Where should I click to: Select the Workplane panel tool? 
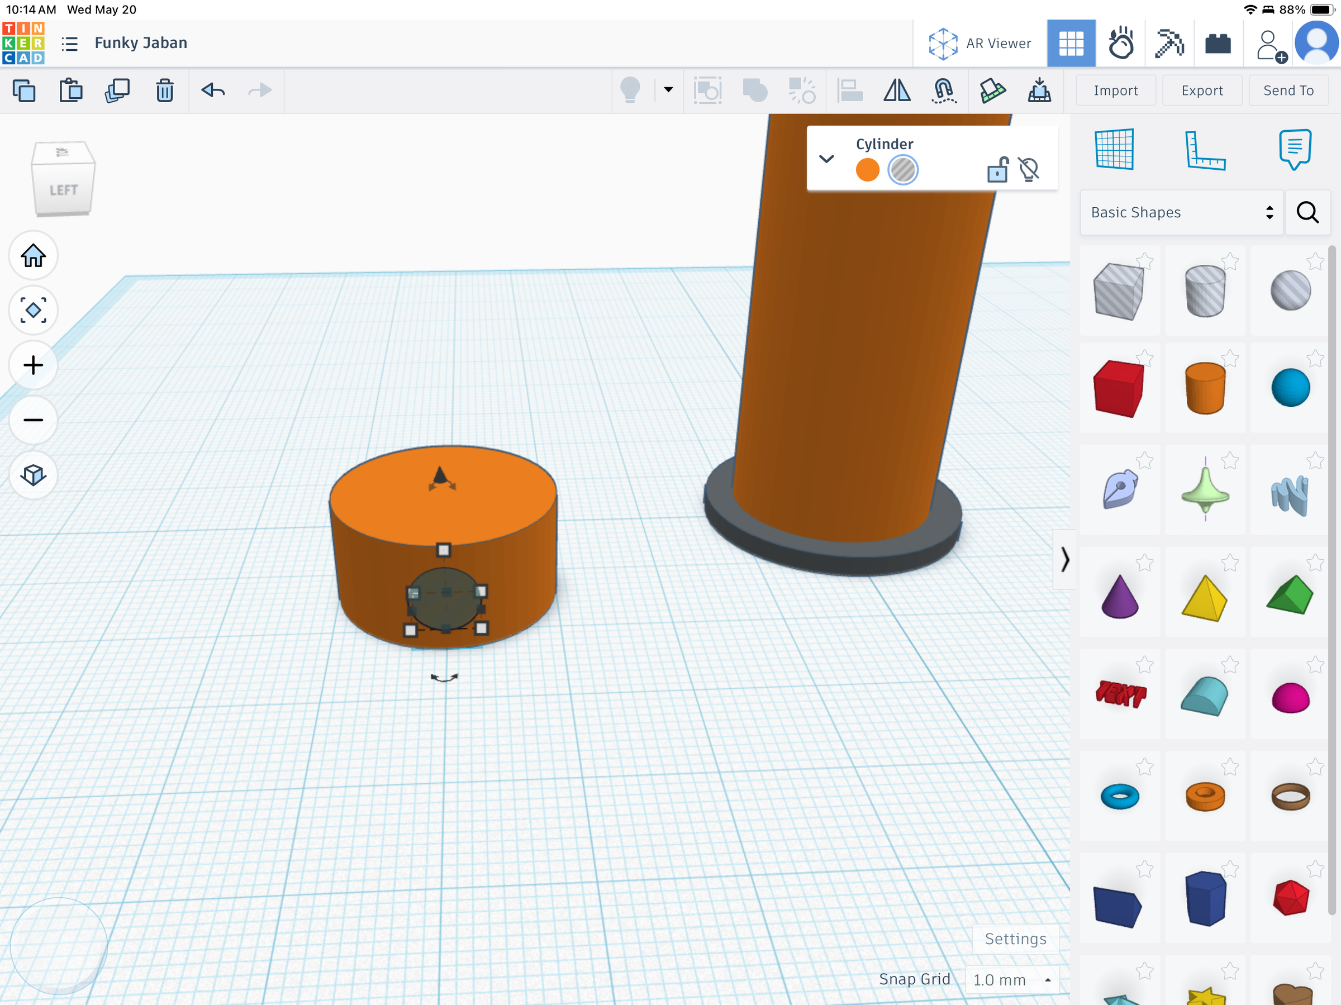pos(1114,149)
